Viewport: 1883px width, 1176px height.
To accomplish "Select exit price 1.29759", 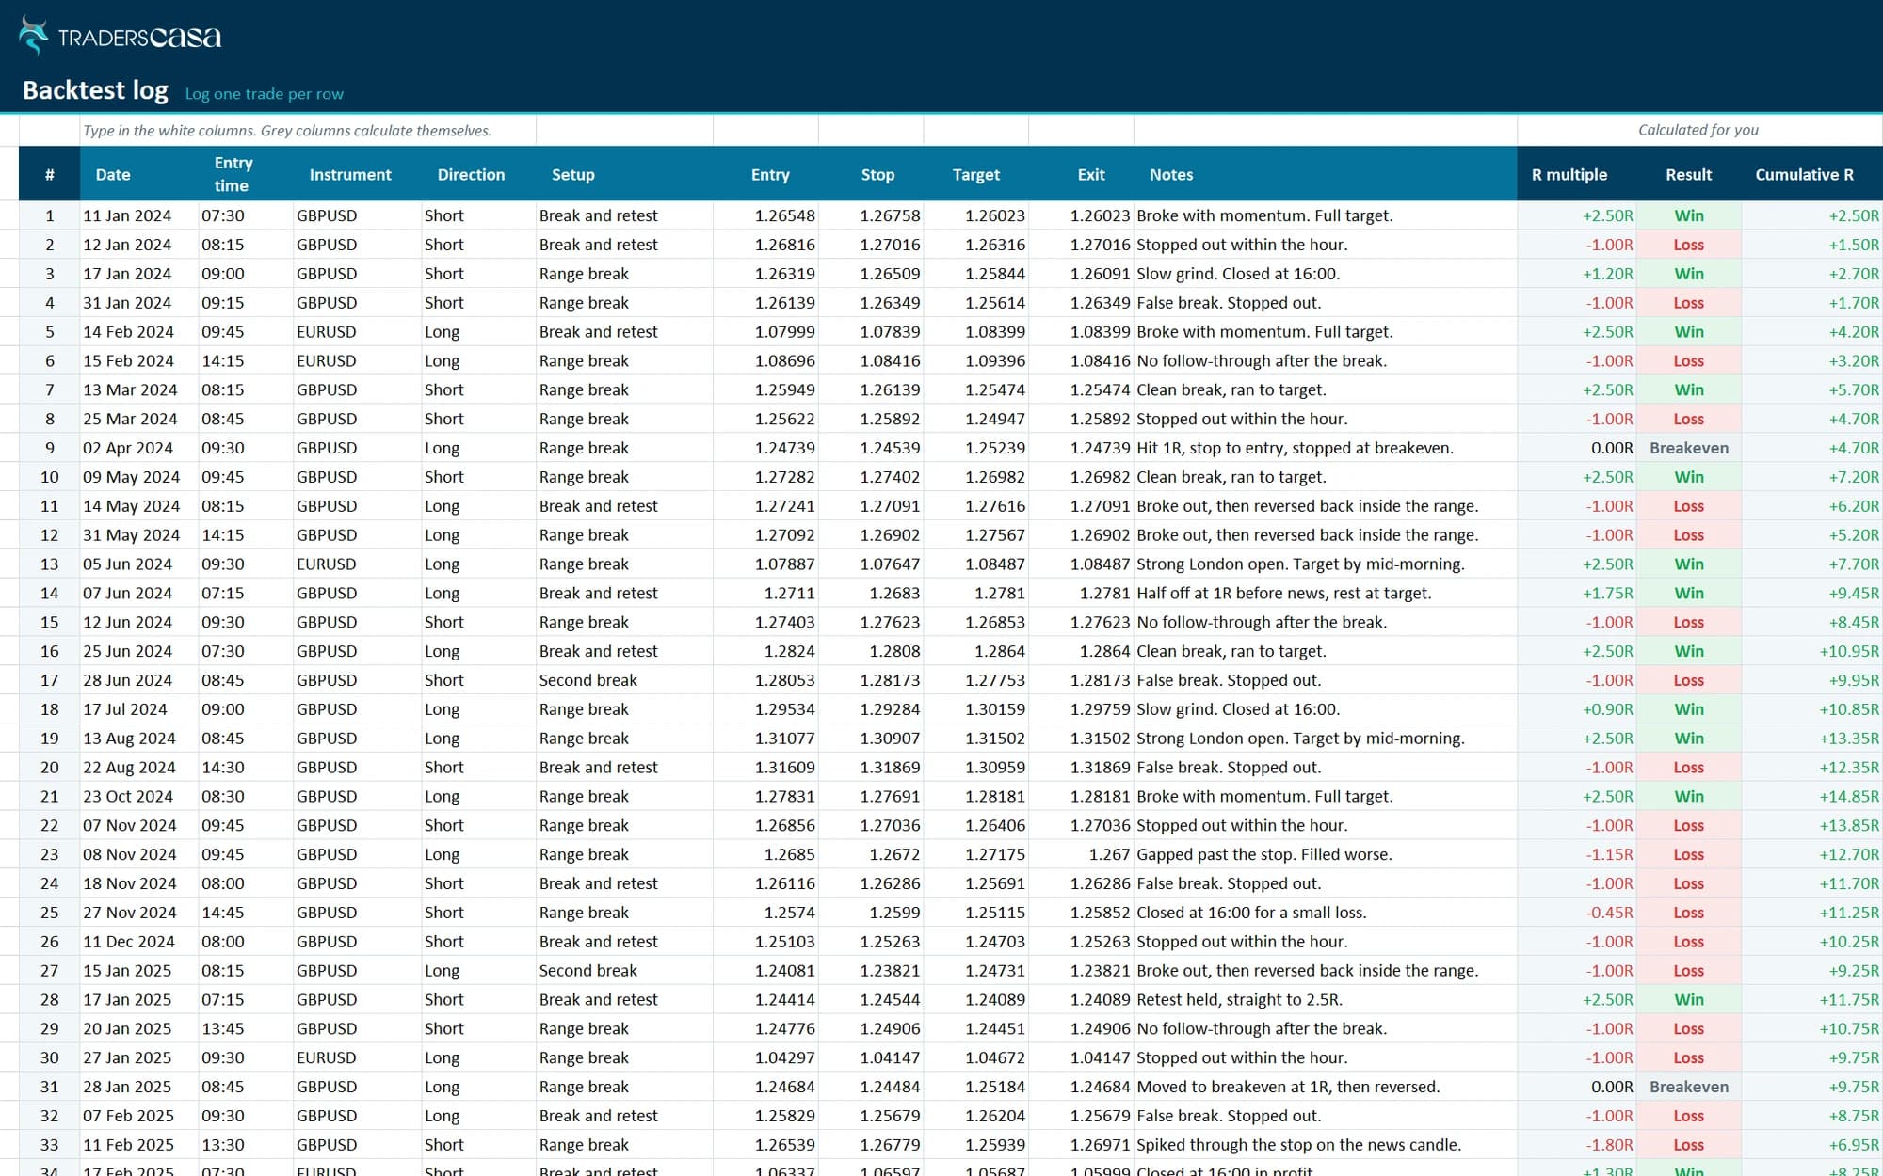I will click(x=1082, y=709).
